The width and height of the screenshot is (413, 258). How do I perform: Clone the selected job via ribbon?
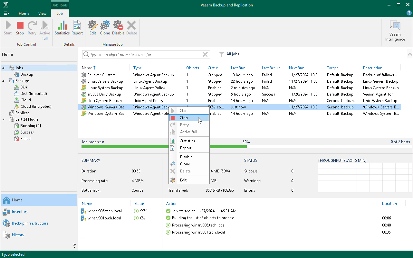tap(105, 28)
